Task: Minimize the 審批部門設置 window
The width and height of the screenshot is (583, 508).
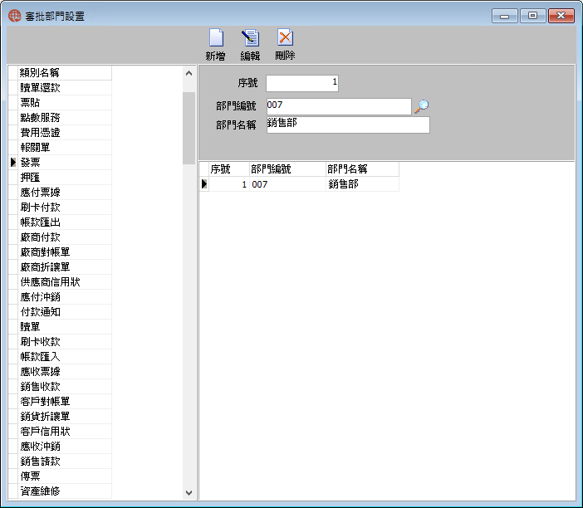Action: tap(505, 16)
